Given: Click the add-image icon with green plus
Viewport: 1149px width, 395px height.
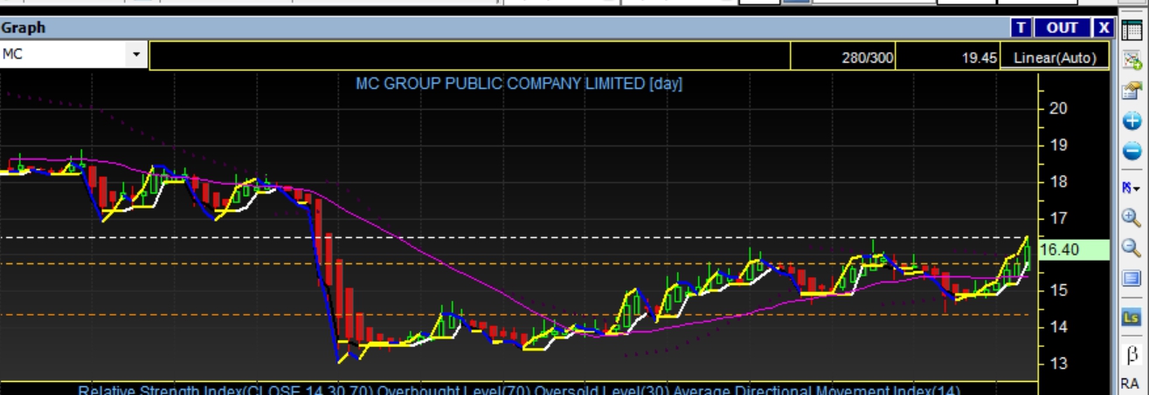Looking at the screenshot, I should pos(1132,60).
